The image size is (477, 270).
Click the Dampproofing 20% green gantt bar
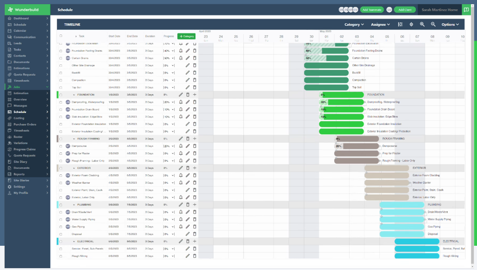click(341, 102)
